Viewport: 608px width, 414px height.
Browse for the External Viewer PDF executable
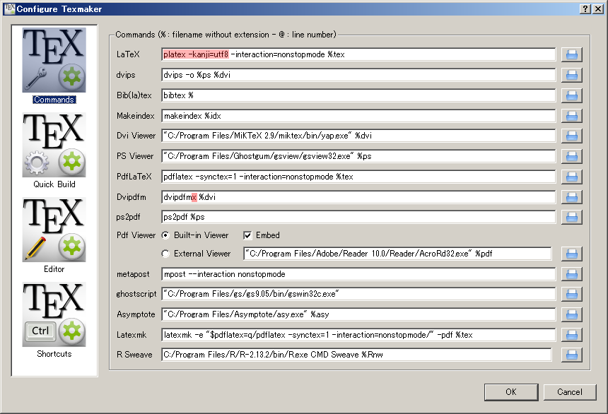[x=571, y=254]
